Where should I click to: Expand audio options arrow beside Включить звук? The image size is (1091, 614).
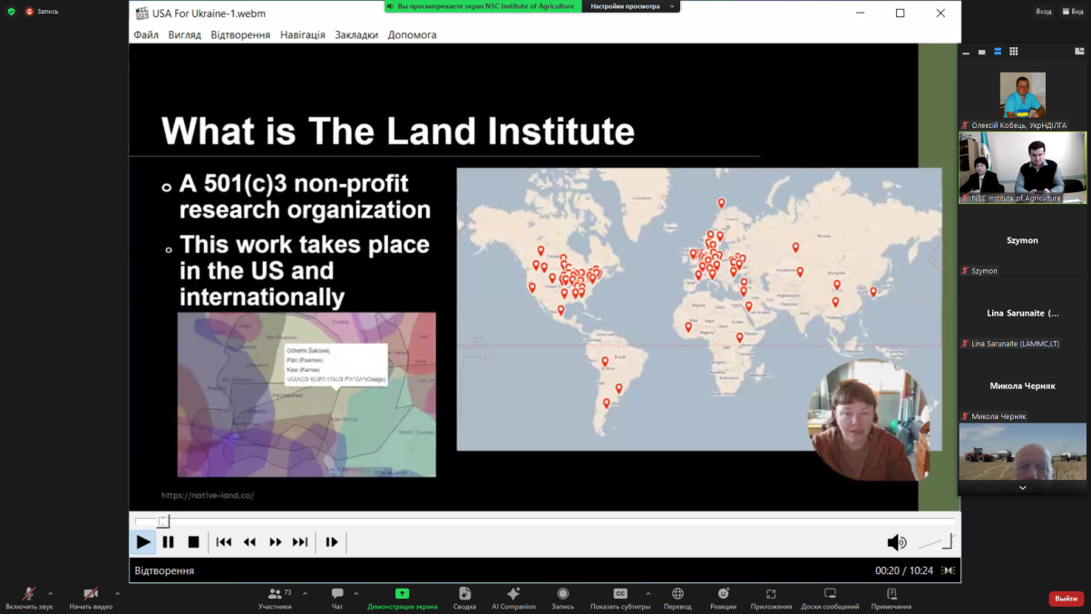[x=50, y=594]
